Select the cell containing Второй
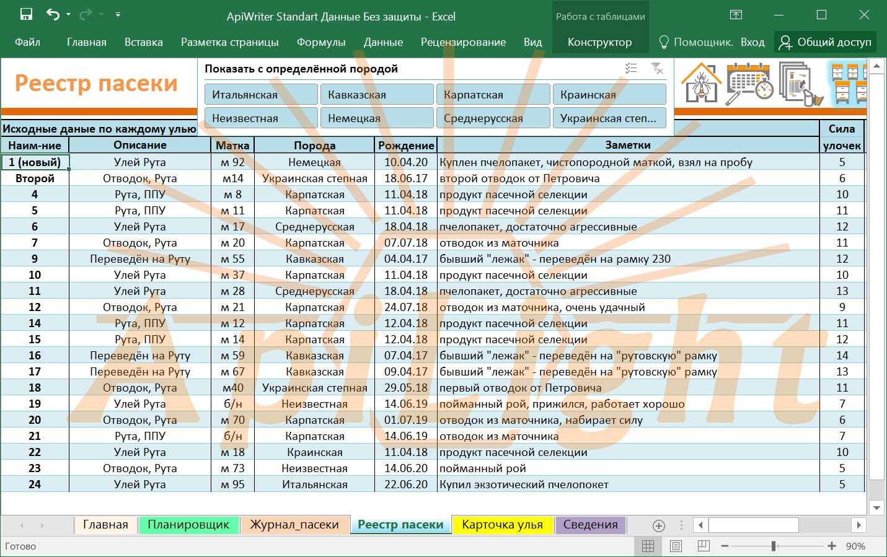The height and width of the screenshot is (557, 887). (35, 178)
